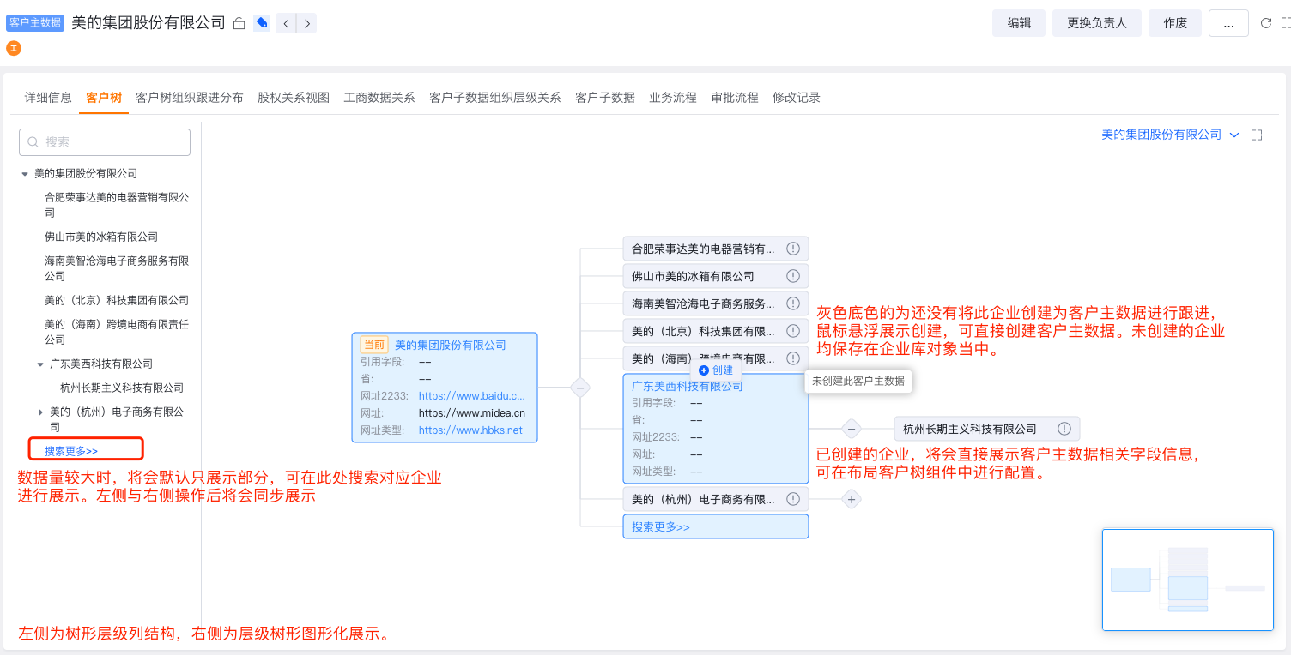Click 搜索更多>> node in diagram

tap(716, 526)
